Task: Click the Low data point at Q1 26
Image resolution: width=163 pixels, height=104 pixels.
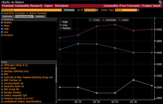Action: (133, 80)
